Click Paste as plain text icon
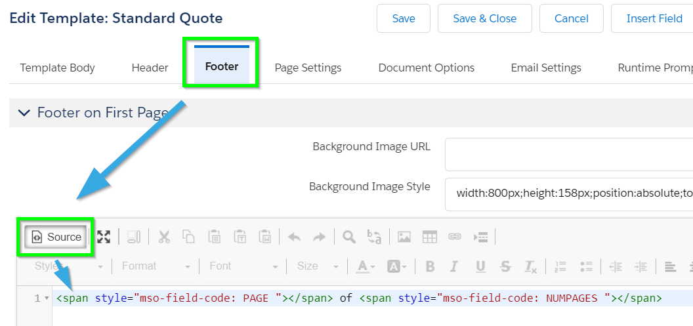 pyautogui.click(x=240, y=237)
